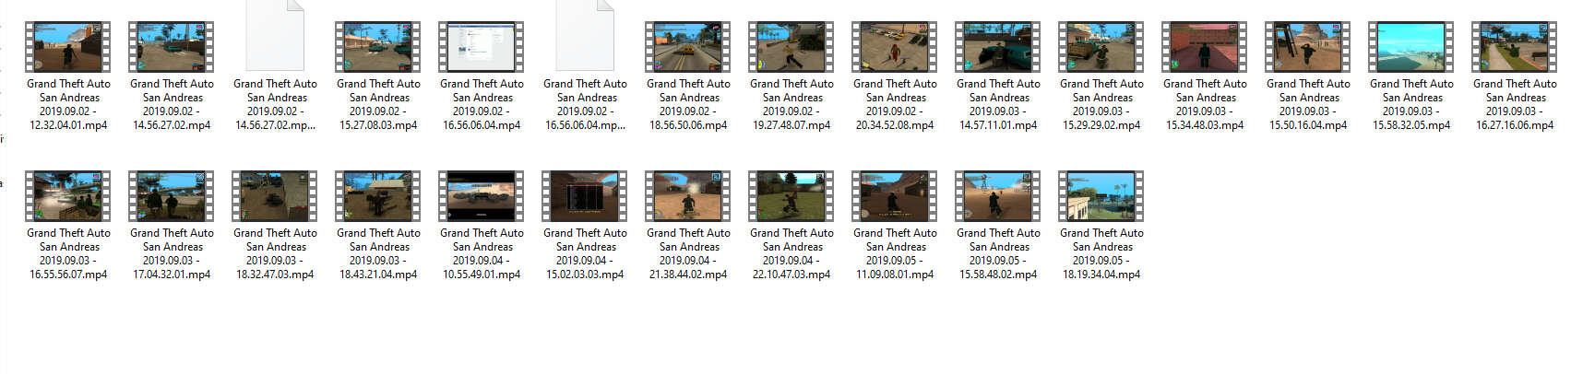Image resolution: width=1571 pixels, height=374 pixels.
Task: Click file name text ending 12.32.04.01.mp4
Action: coord(68,104)
